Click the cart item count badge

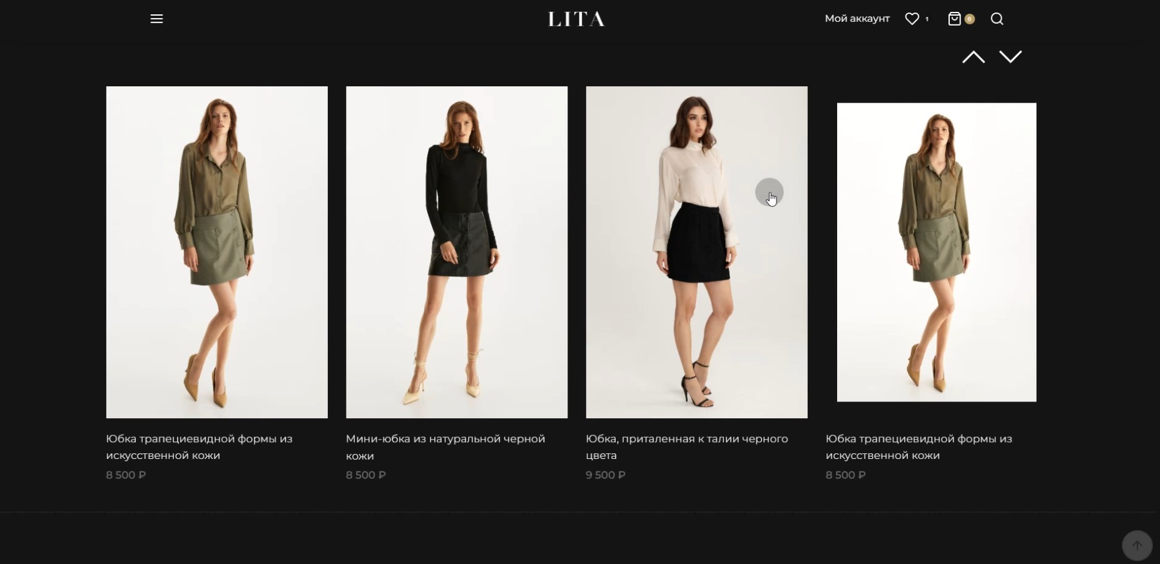click(x=969, y=19)
